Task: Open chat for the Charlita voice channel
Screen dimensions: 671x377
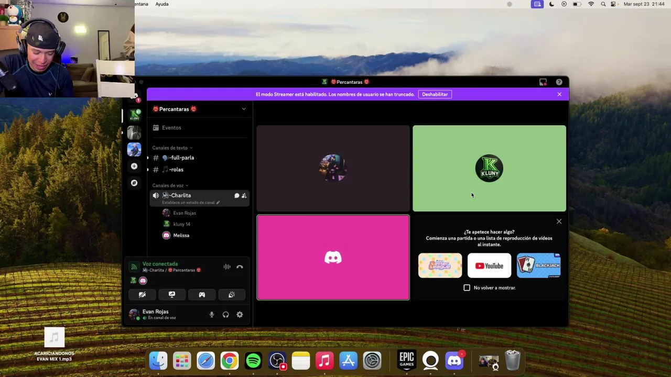Action: [236, 195]
